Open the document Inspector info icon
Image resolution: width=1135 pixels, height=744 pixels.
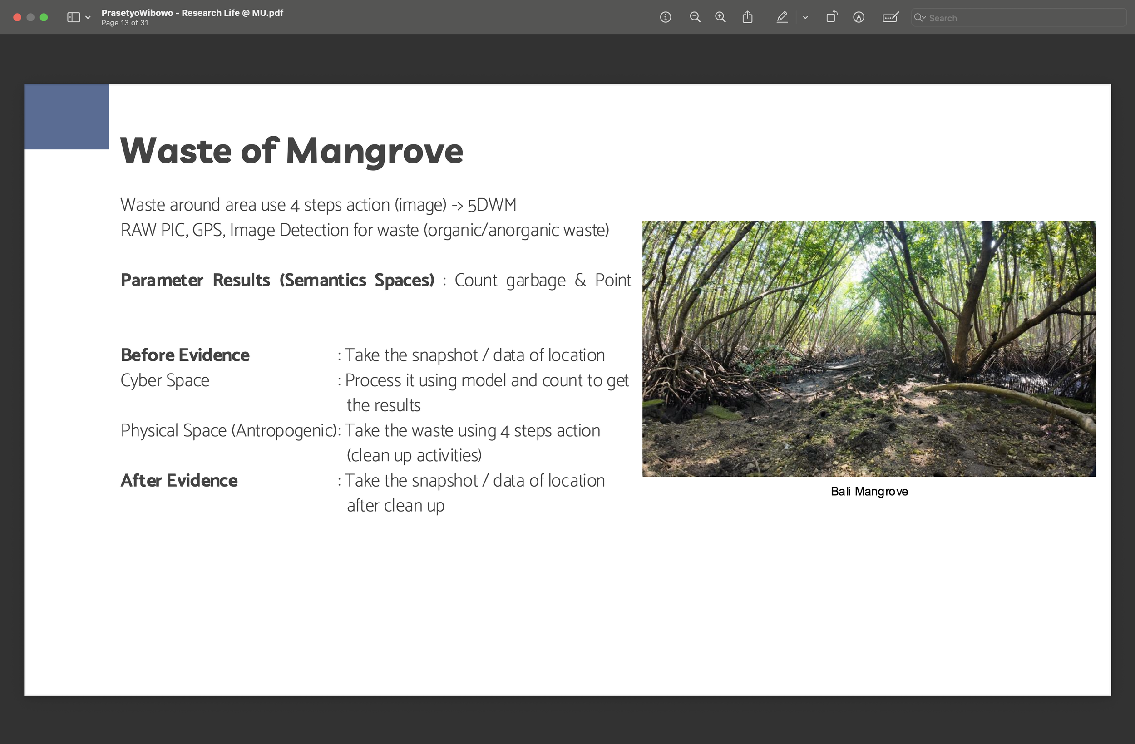point(665,18)
